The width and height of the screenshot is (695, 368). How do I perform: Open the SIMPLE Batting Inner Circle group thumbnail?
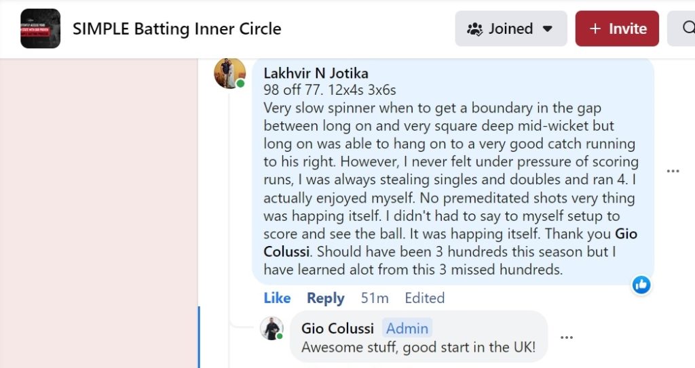(x=40, y=28)
